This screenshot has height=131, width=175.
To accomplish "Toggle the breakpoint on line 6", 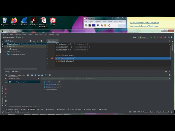I will 52,58.
